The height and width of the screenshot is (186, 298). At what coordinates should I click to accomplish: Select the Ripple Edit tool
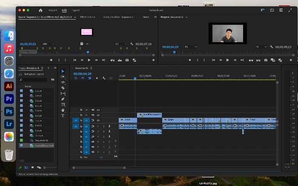tap(63, 82)
